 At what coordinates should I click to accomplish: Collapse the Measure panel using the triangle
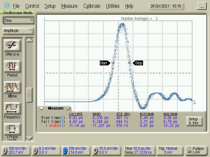coord(42,109)
